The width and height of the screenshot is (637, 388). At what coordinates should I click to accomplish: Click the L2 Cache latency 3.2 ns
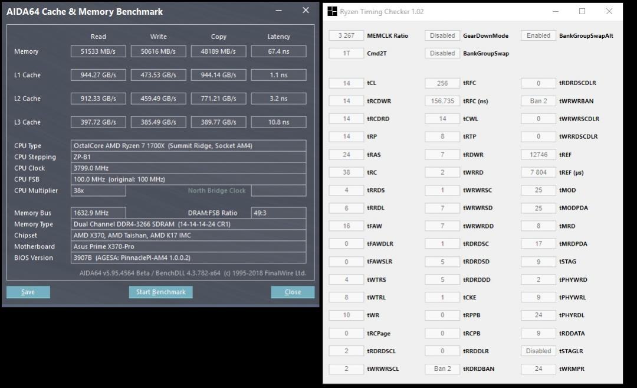278,99
